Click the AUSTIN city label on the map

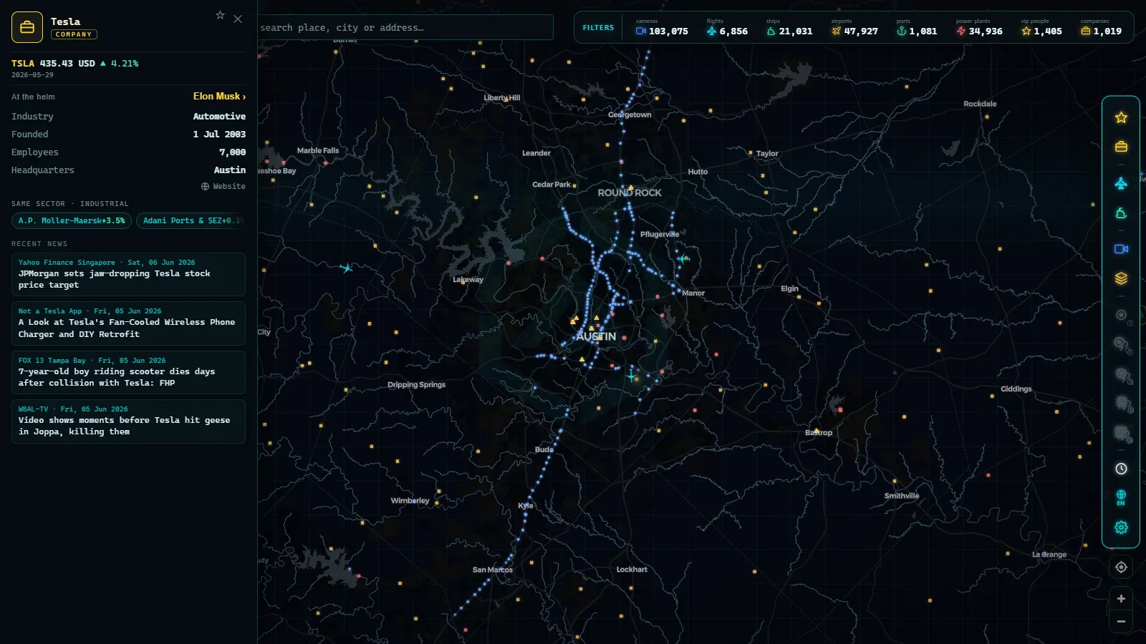(596, 336)
